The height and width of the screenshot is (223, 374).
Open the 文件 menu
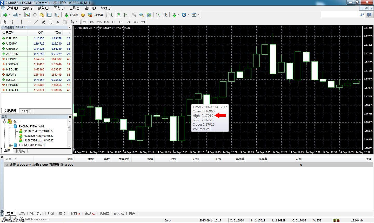12,8
